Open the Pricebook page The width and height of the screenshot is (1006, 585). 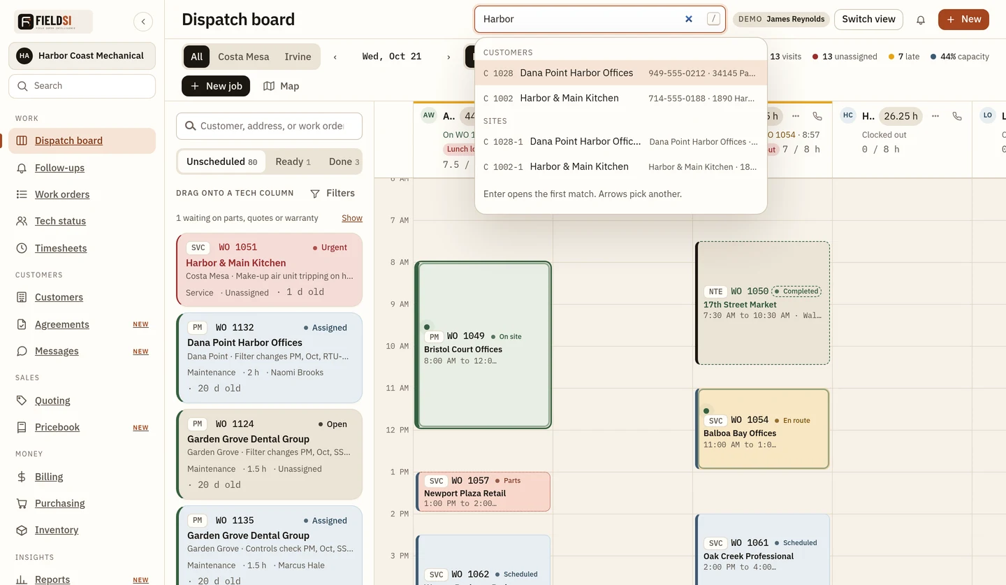57,427
